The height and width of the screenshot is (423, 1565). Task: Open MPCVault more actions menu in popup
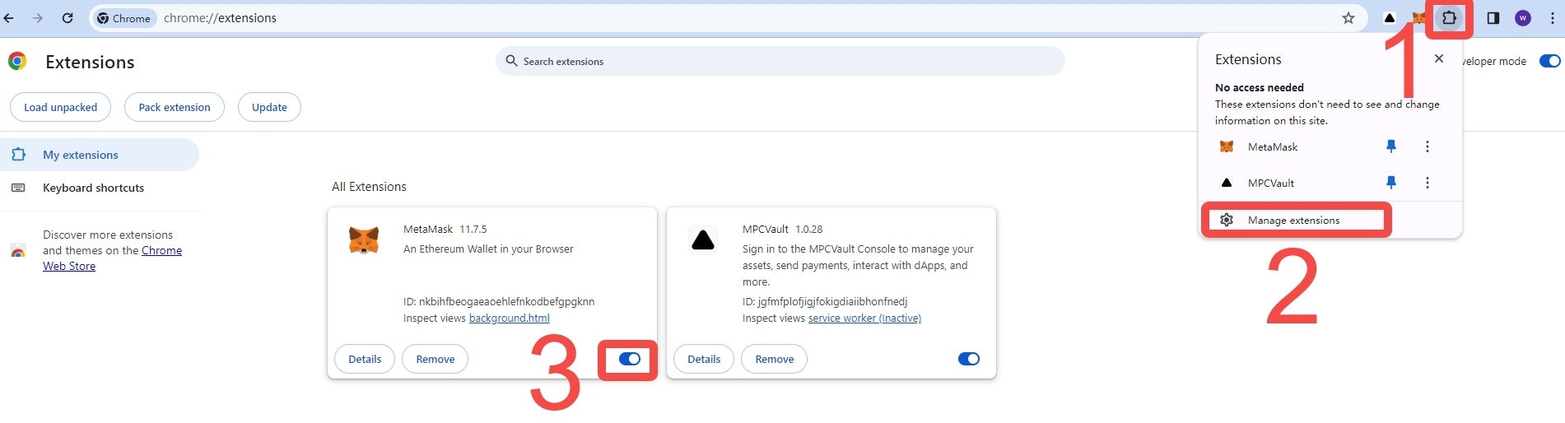tap(1428, 183)
